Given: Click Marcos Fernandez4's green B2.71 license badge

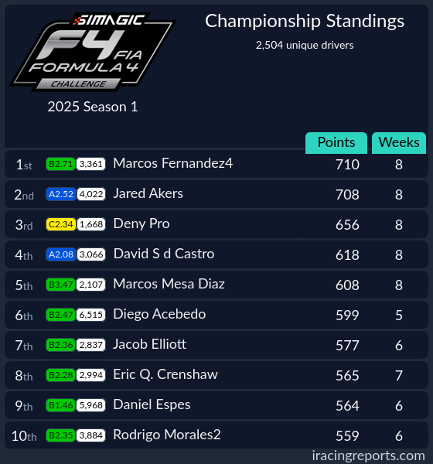Looking at the screenshot, I should [x=60, y=164].
